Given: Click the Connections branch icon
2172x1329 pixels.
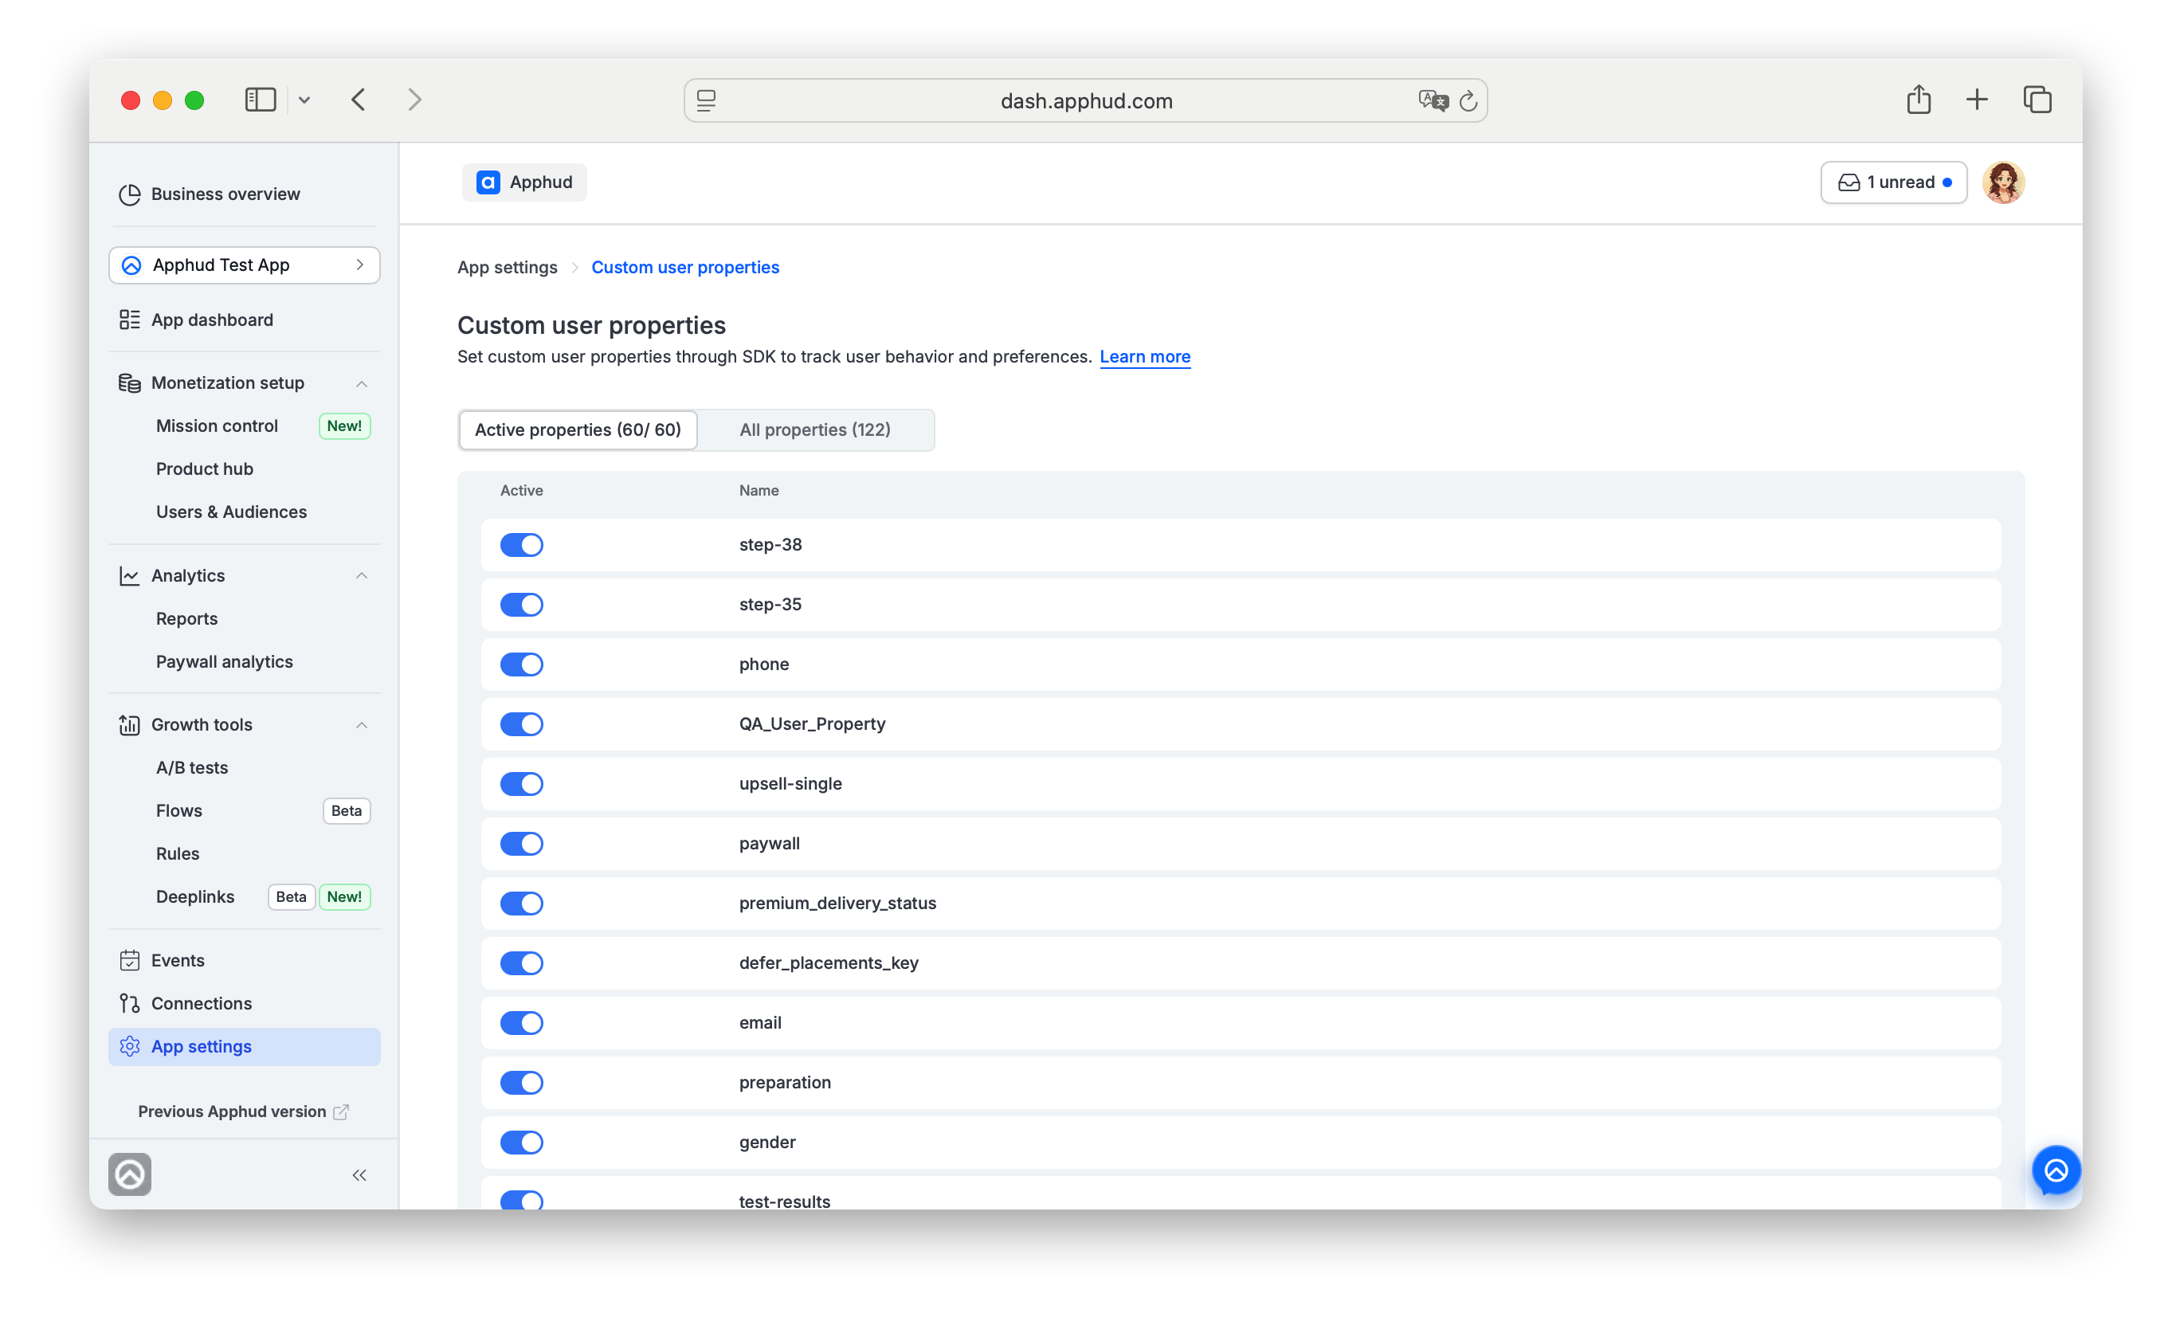Looking at the screenshot, I should [130, 1003].
